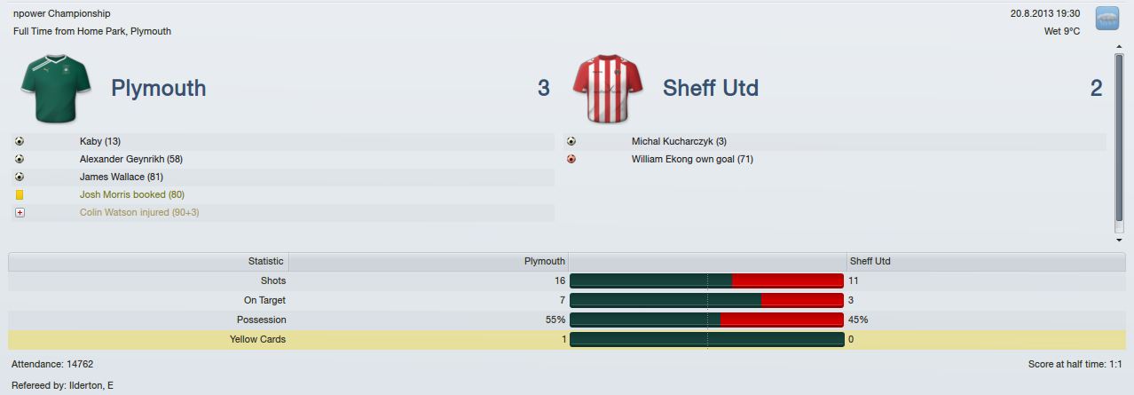Image resolution: width=1134 pixels, height=395 pixels.
Task: Open the Sheff Utd team name
Action: coord(711,88)
